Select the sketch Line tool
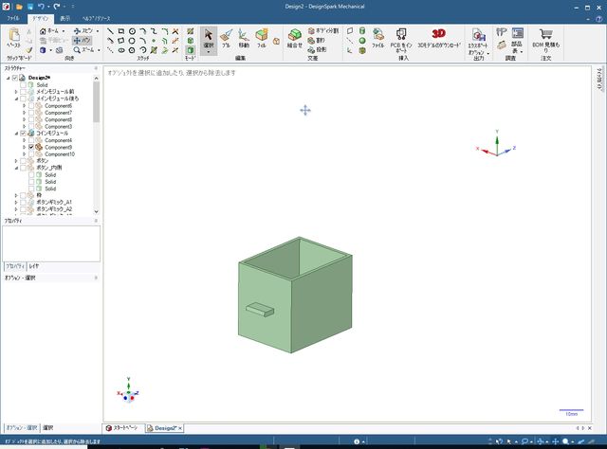 [x=110, y=31]
